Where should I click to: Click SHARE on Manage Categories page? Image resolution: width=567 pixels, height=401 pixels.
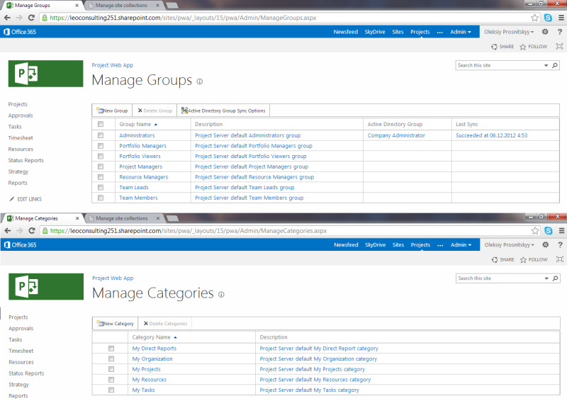pos(503,259)
